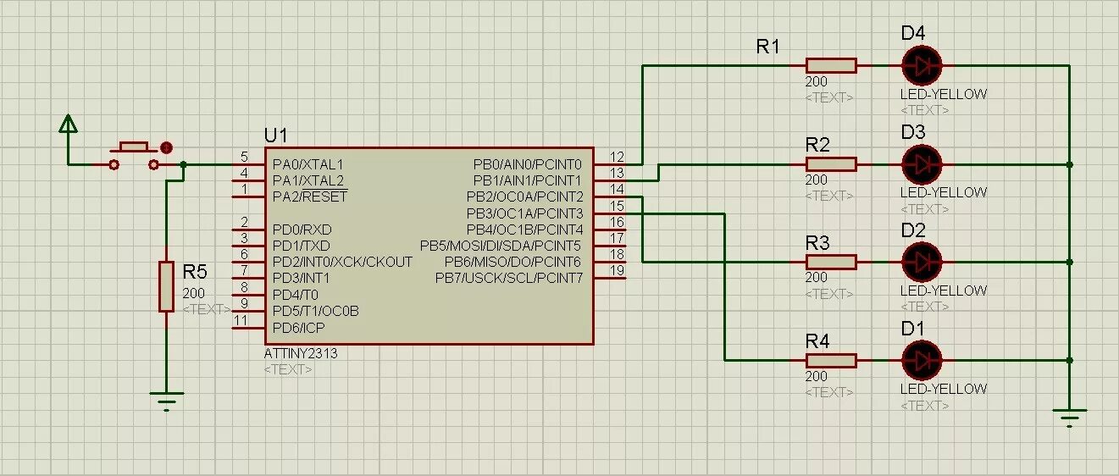
Task: Click pin PD6/ICP label
Action: pyautogui.click(x=298, y=328)
